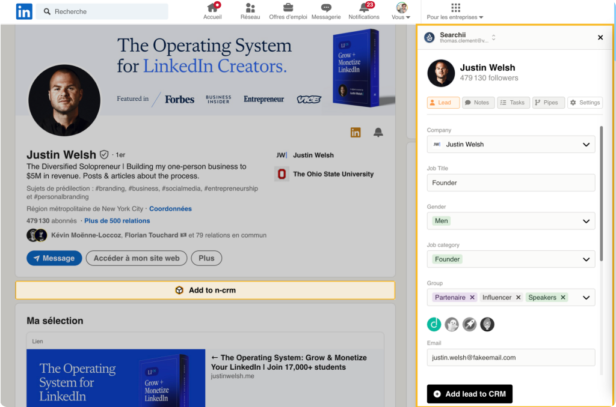The image size is (616, 407).
Task: Remove the Partenaire group tag
Action: (x=472, y=297)
